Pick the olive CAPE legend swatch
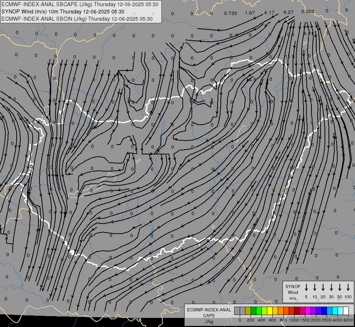The height and width of the screenshot is (327, 355). [x=248, y=311]
